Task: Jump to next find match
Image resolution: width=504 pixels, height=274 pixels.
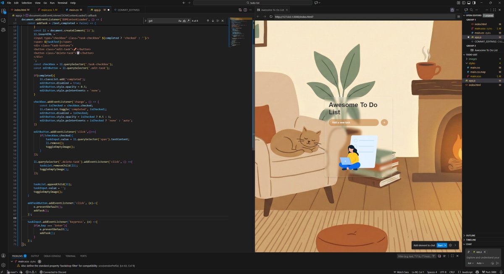Action: [x=213, y=21]
